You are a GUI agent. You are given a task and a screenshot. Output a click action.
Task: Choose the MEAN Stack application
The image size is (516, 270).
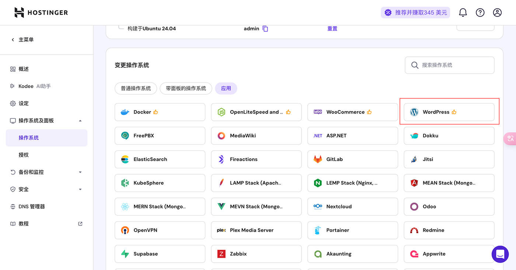[449, 183]
